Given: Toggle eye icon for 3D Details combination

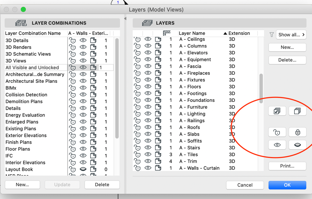Looking at the screenshot, I should tap(83, 40).
